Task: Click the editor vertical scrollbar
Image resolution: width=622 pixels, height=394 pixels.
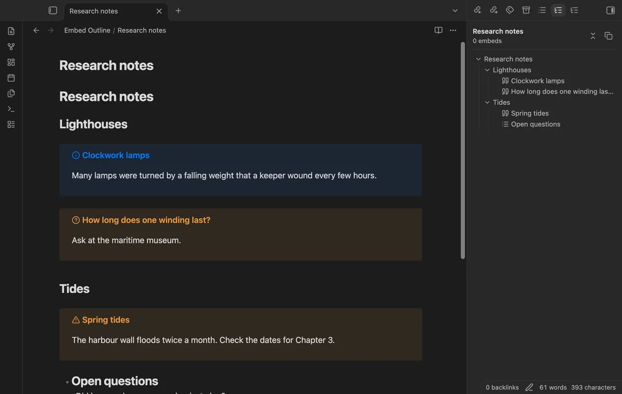Action: (x=463, y=150)
